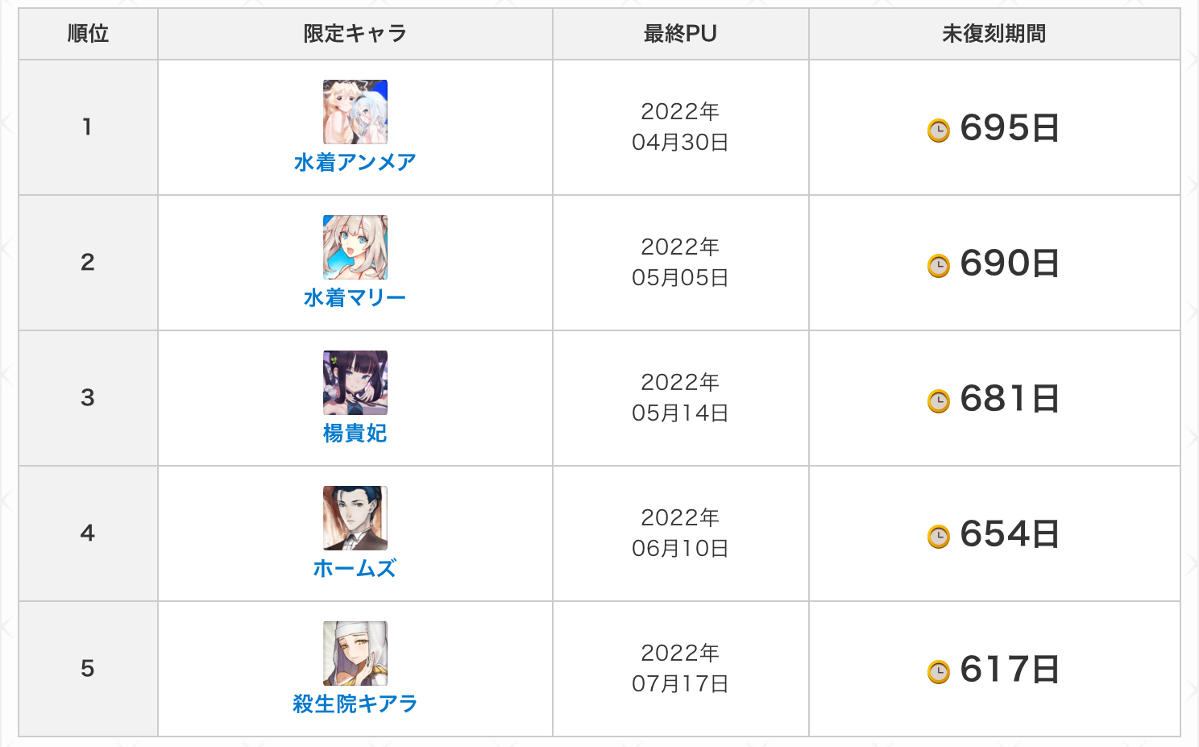1199x747 pixels.
Task: Click the 水着マリー character portrait
Action: [355, 247]
